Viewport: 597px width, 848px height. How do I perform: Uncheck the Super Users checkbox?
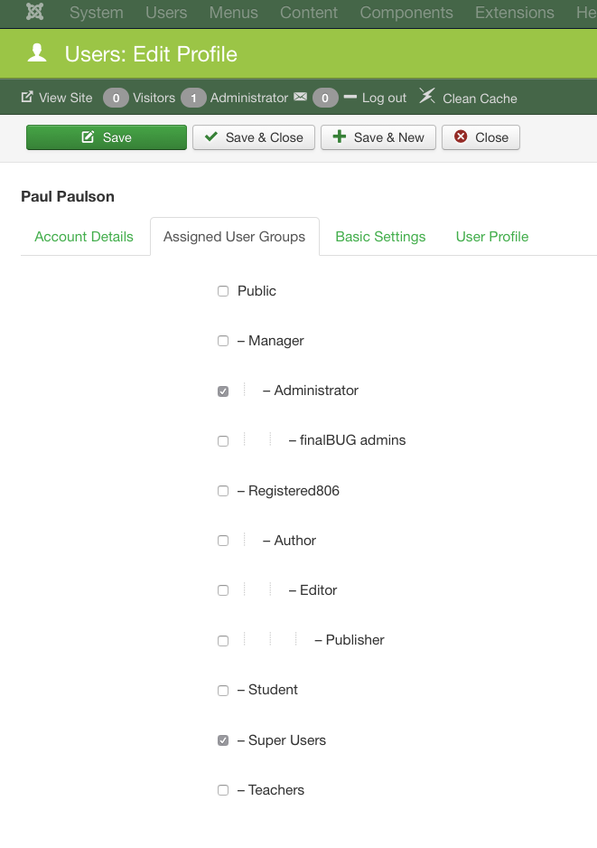click(x=223, y=740)
